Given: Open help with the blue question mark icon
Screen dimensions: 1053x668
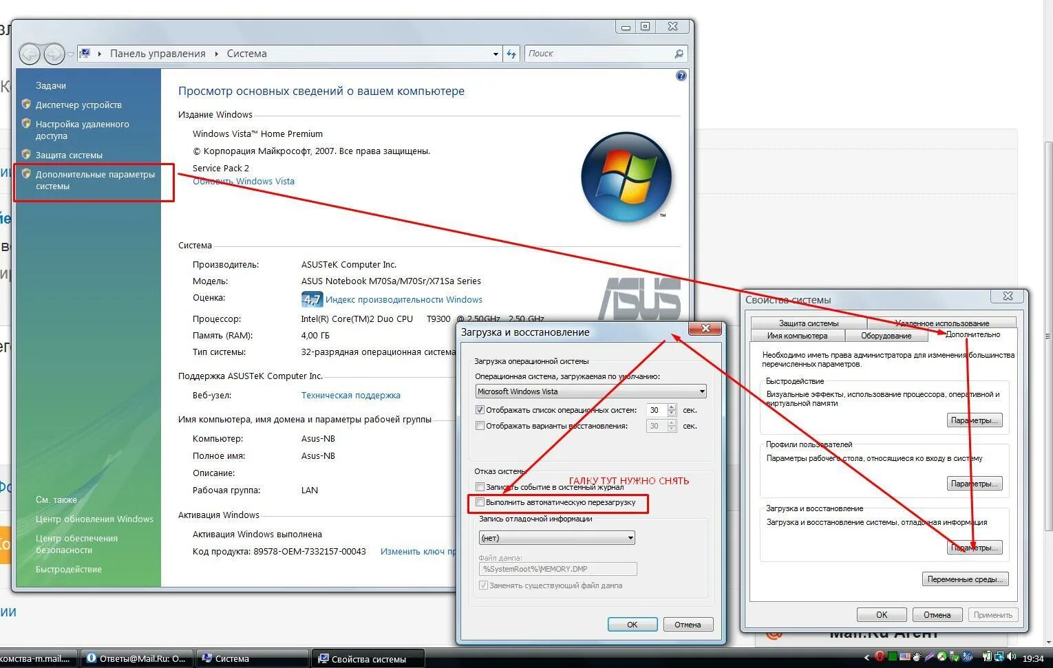Looking at the screenshot, I should [x=681, y=76].
